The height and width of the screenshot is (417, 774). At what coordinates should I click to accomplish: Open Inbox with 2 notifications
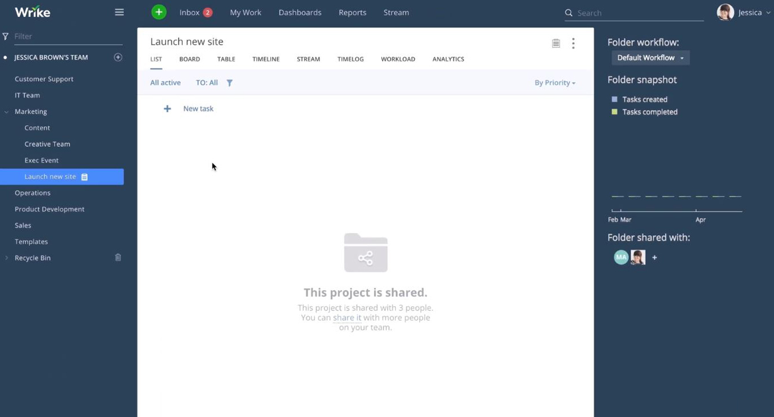pyautogui.click(x=195, y=13)
